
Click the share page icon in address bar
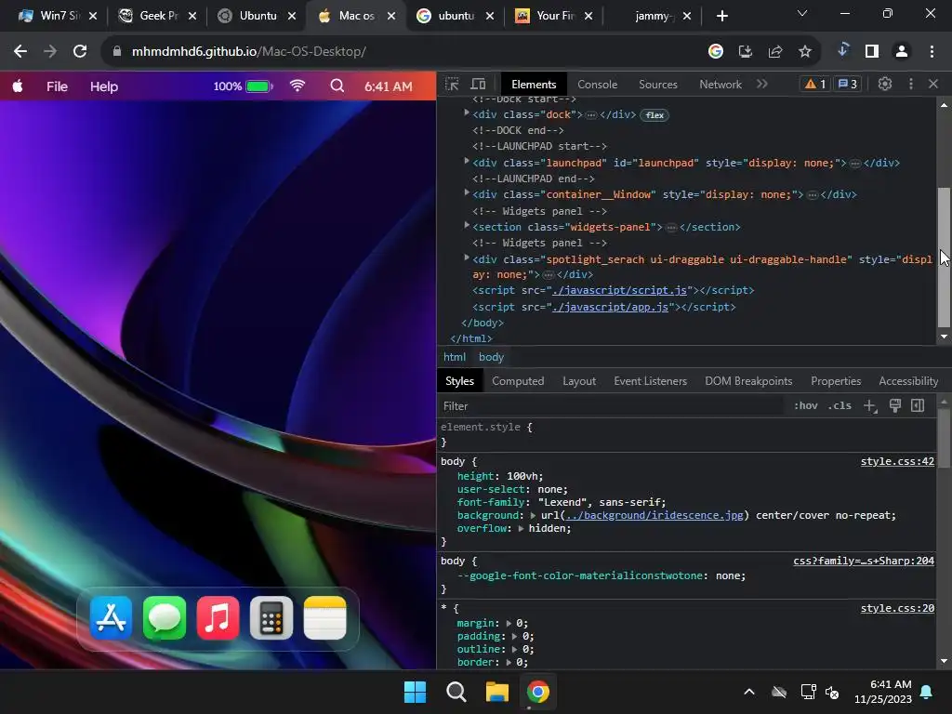[774, 52]
